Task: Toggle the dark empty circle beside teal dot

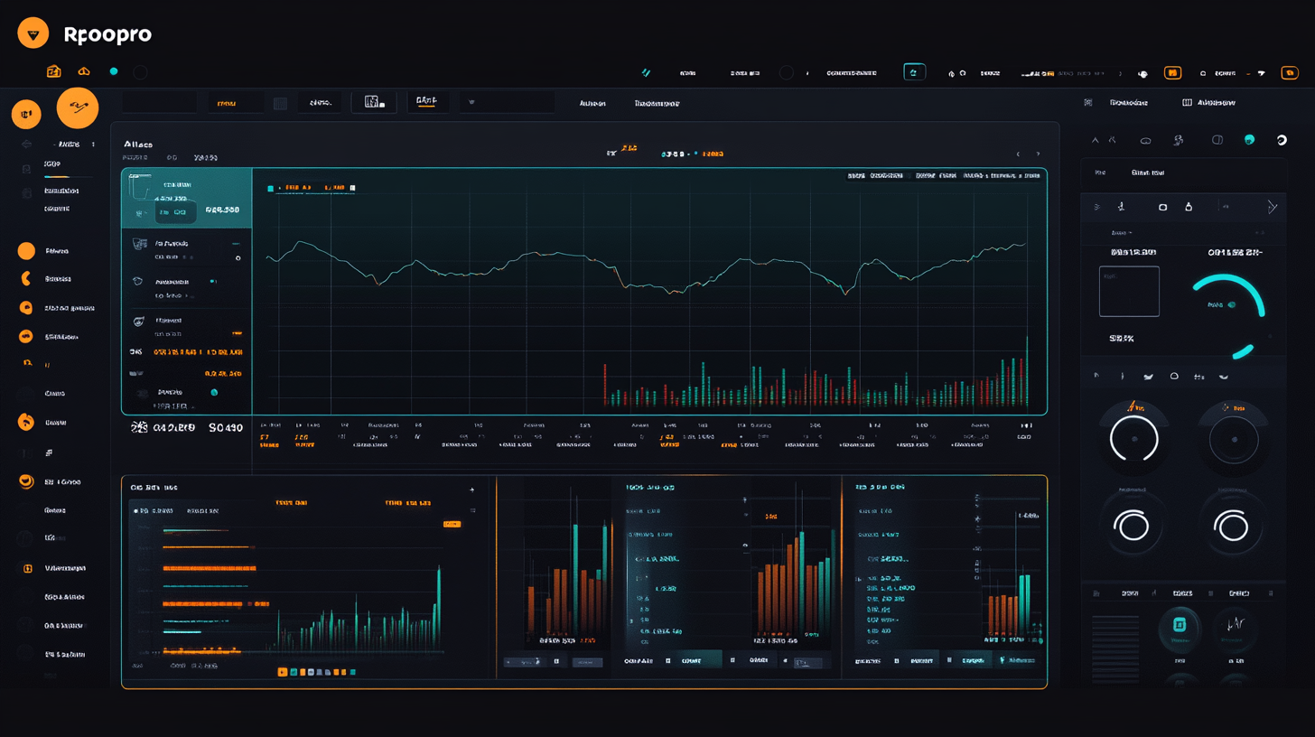Action: 140,72
